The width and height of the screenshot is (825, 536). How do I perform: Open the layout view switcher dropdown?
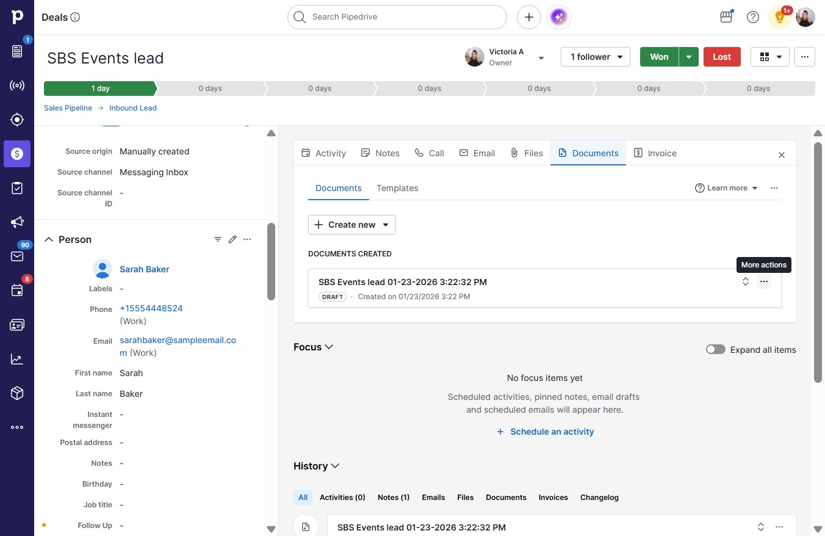pos(770,57)
